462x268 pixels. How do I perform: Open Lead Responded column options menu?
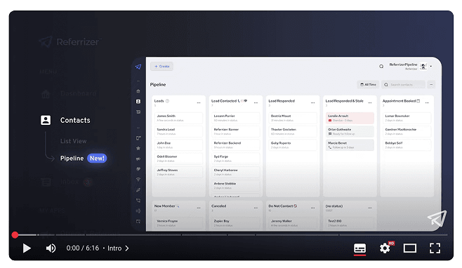312,103
